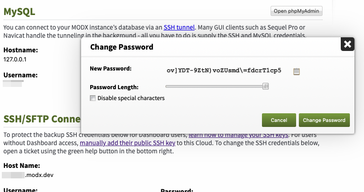The image size is (364, 192).
Task: Confirm with the Change Password button
Action: pos(324,120)
